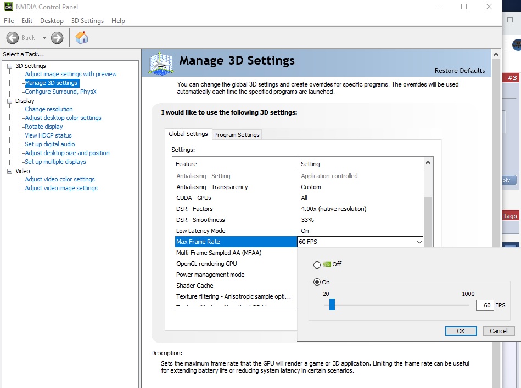Open the File menu

(x=9, y=21)
